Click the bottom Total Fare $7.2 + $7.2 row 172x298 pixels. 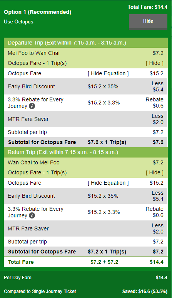point(86,262)
